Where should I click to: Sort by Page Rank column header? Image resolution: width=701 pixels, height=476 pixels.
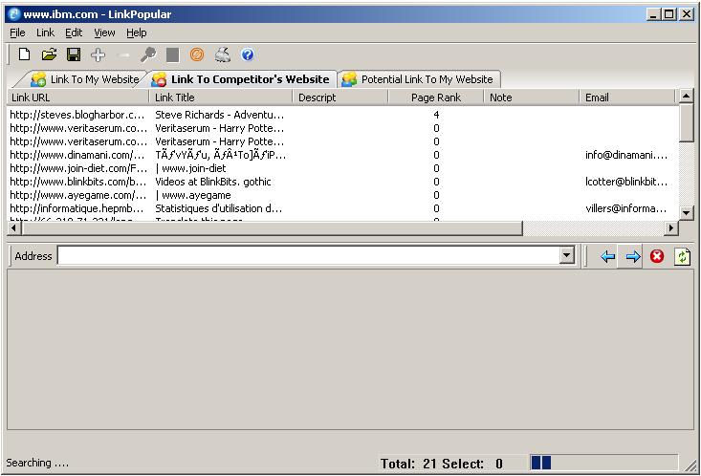[436, 97]
